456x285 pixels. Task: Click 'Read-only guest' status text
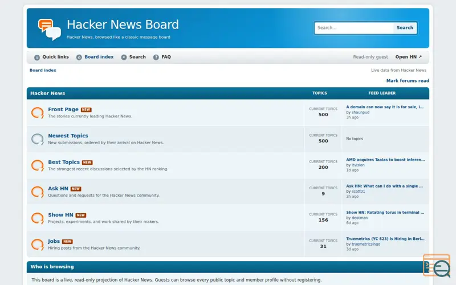click(370, 57)
